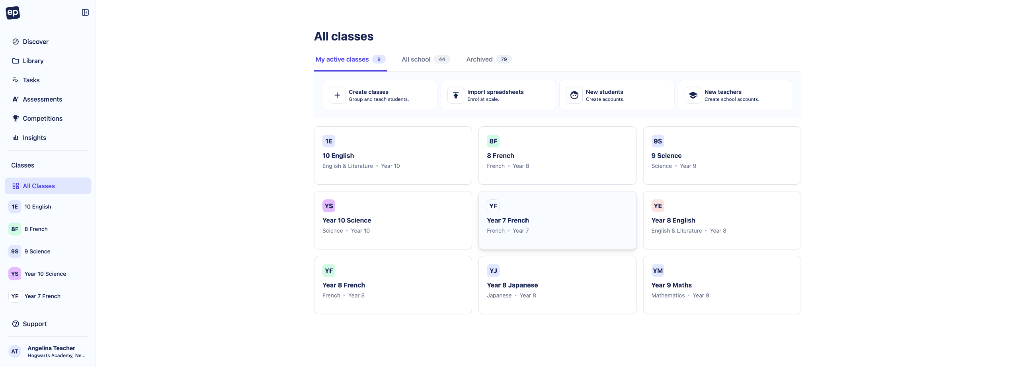The width and height of the screenshot is (1019, 367).
Task: Click the New teachers button
Action: [735, 95]
